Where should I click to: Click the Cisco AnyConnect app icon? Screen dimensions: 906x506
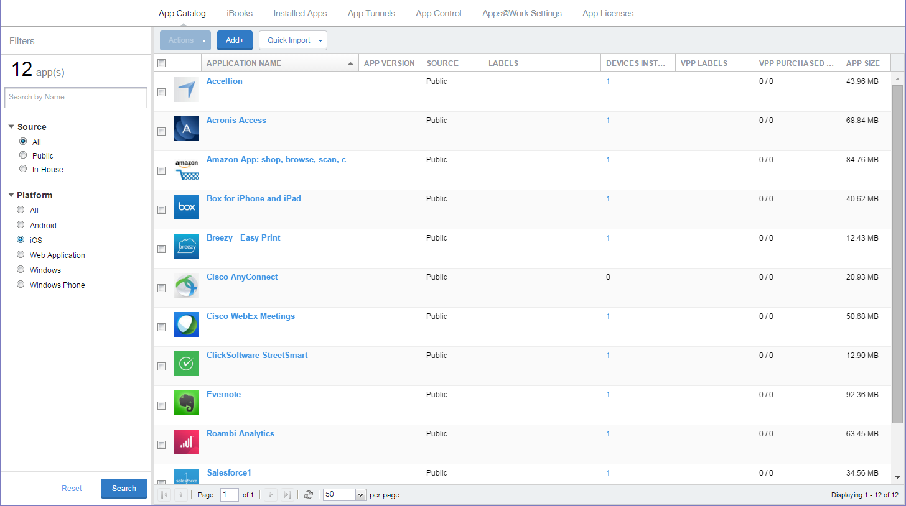point(187,285)
